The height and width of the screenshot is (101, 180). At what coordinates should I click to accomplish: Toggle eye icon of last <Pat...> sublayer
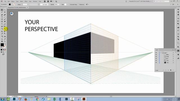156,63
